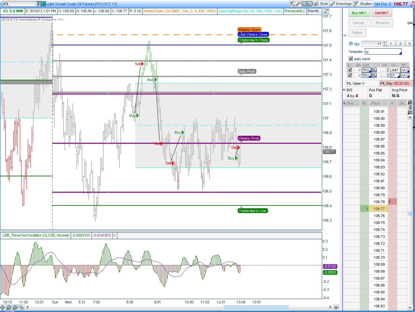415x312 pixels.
Task: Click the +/- icon in STOP row
Action: 374,75
